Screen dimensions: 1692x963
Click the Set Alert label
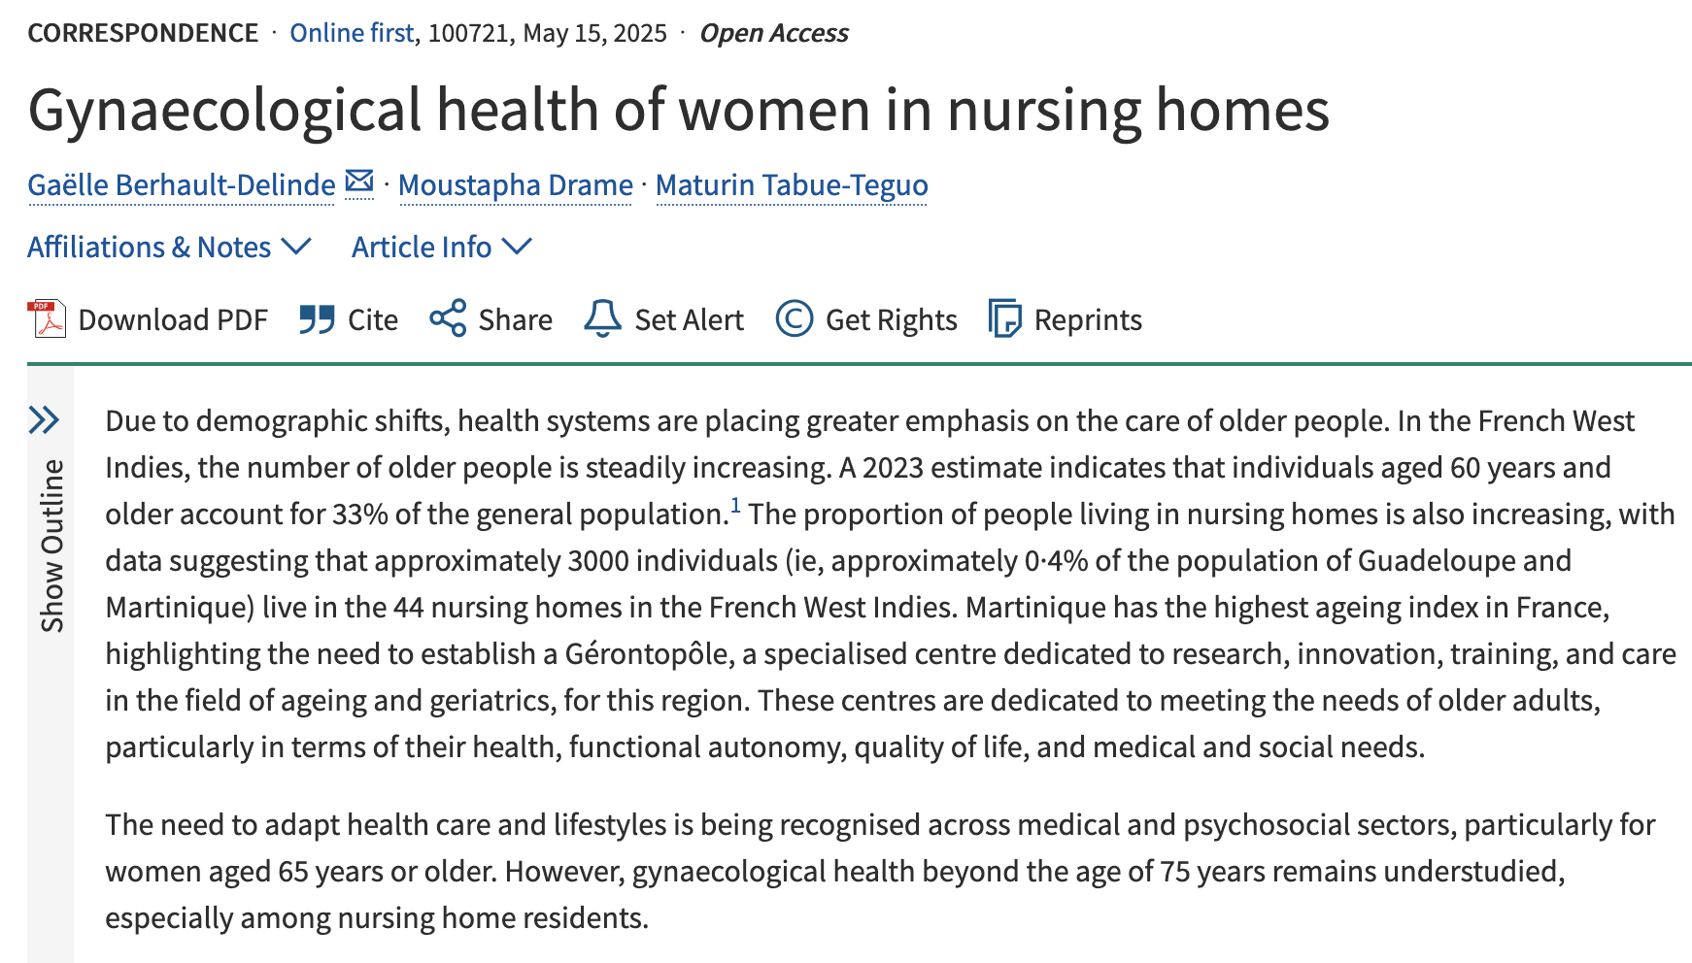690,319
